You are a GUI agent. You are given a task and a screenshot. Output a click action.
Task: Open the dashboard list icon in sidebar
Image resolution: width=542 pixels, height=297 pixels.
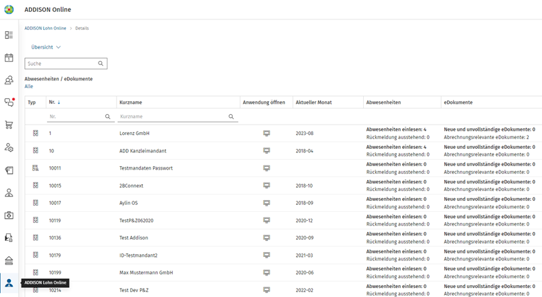tap(9, 35)
